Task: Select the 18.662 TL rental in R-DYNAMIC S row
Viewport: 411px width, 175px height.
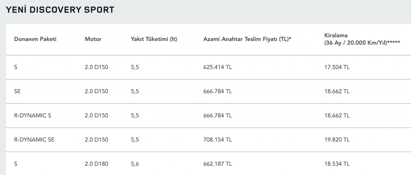Action: (x=337, y=116)
